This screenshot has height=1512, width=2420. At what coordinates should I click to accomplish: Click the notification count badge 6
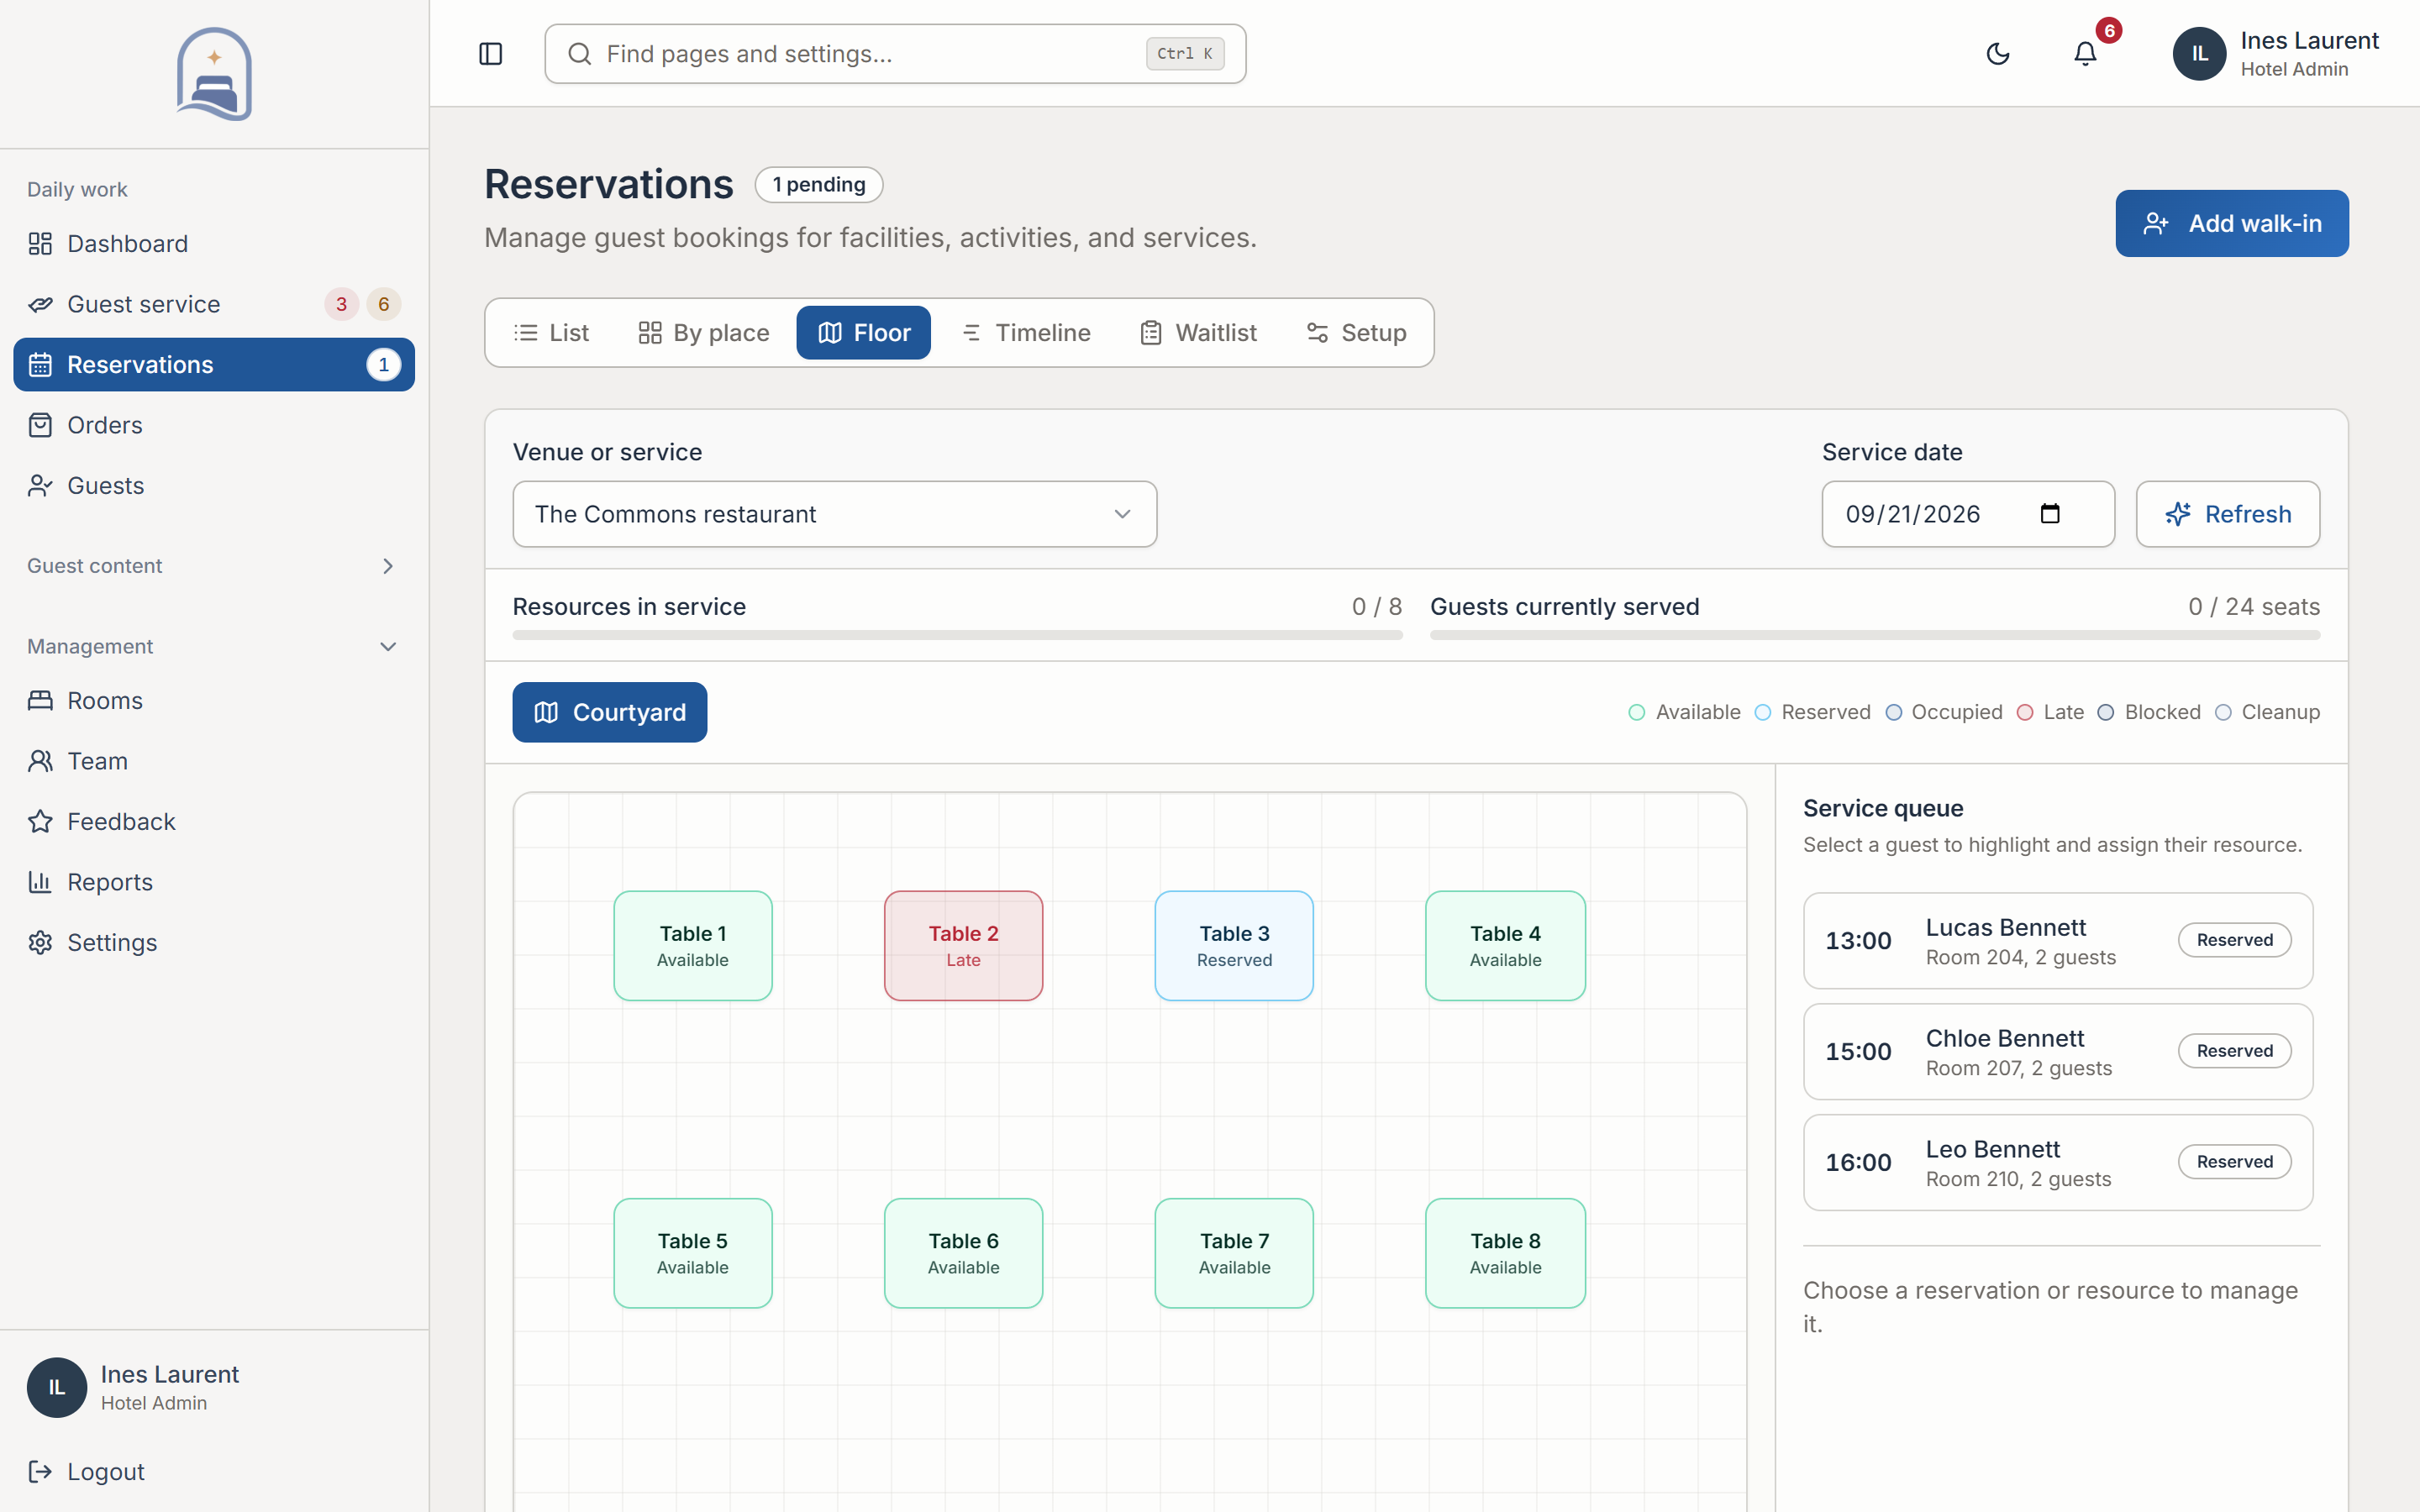pos(2109,30)
